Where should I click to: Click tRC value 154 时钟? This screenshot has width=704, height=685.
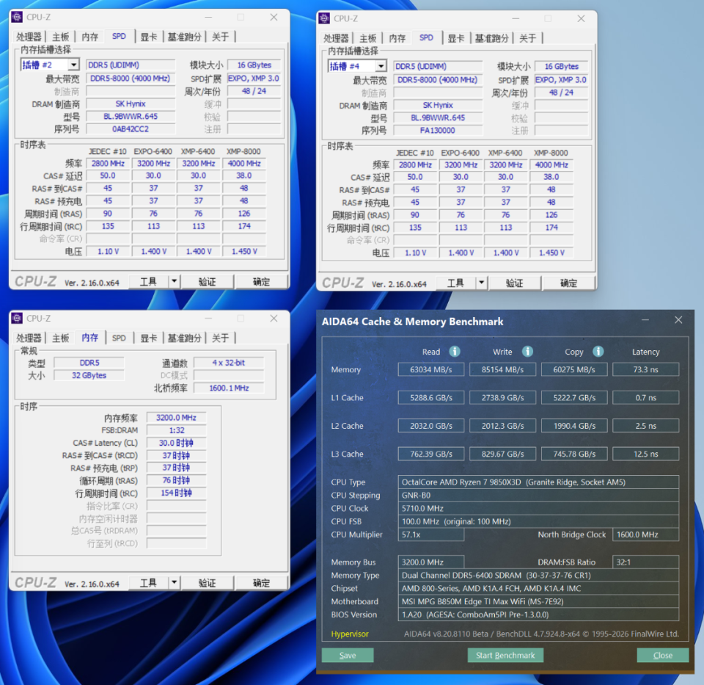click(x=176, y=493)
